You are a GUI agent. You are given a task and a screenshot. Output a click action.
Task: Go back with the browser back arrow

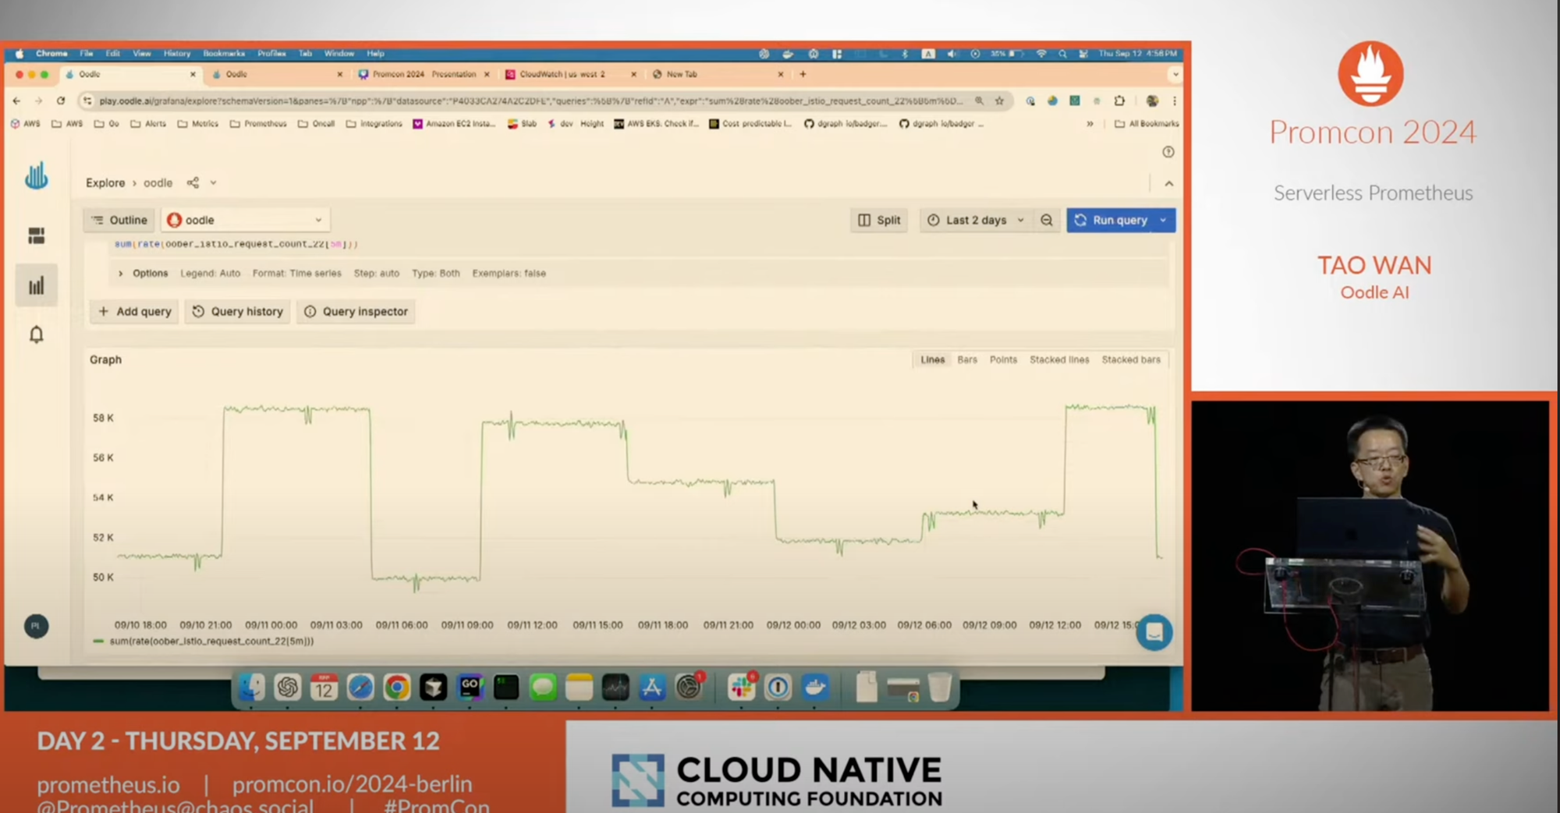tap(16, 101)
